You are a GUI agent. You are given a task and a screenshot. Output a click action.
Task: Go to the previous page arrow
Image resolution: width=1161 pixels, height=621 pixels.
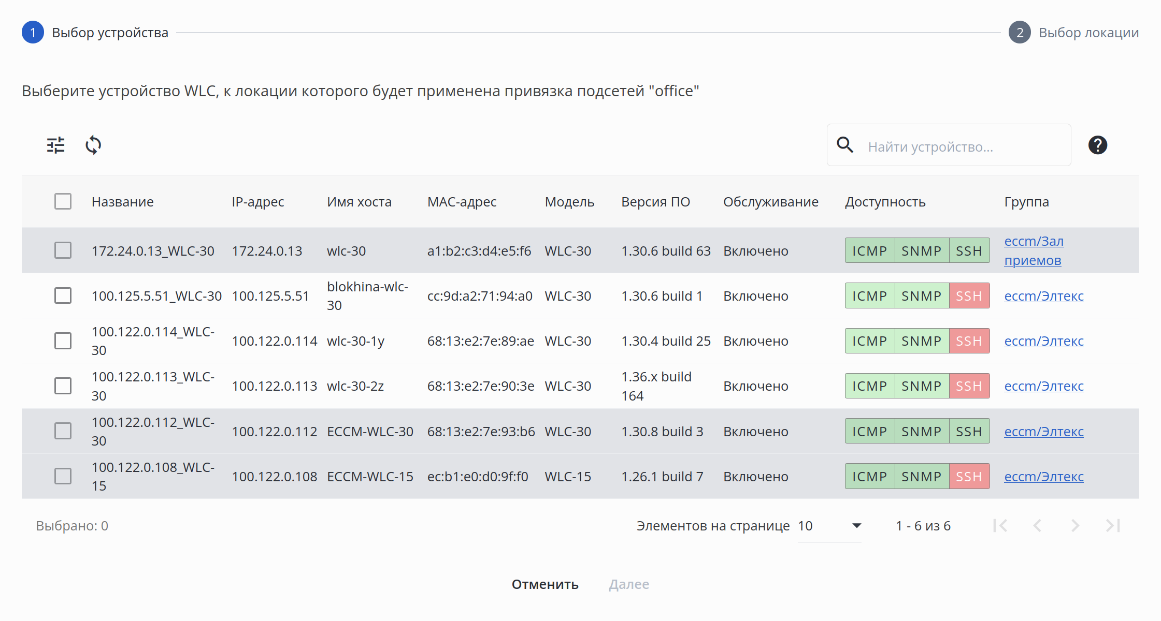point(1038,526)
